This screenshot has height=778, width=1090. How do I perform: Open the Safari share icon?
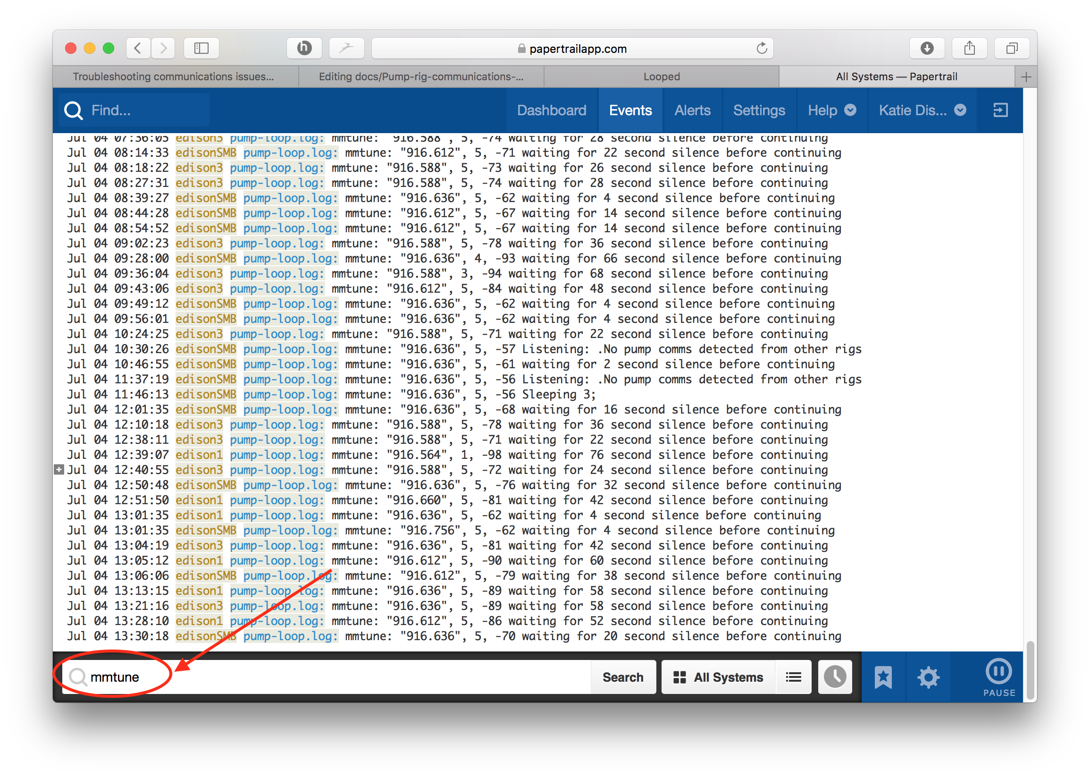[x=970, y=48]
